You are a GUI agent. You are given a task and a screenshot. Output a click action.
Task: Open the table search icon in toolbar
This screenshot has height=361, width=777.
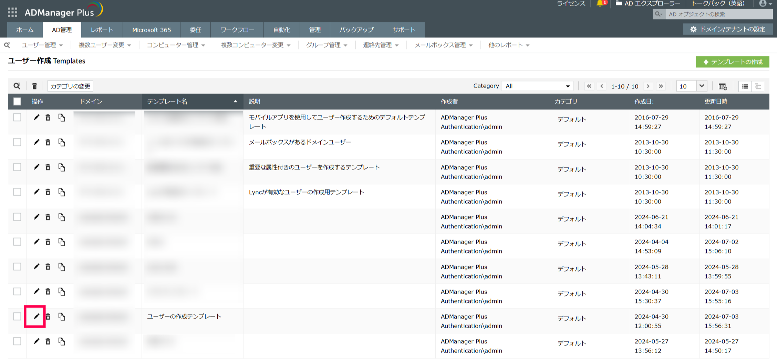coord(17,86)
